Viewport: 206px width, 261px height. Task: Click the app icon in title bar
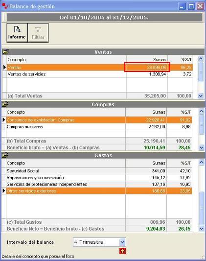(5, 6)
